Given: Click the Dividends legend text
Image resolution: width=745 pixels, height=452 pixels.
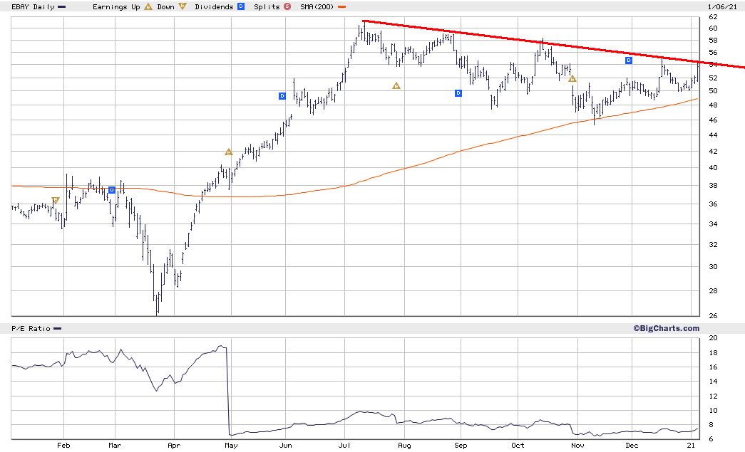Looking at the screenshot, I should click(215, 6).
